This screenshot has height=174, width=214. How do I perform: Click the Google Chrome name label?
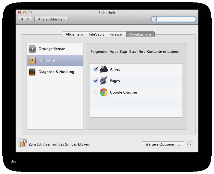click(123, 92)
